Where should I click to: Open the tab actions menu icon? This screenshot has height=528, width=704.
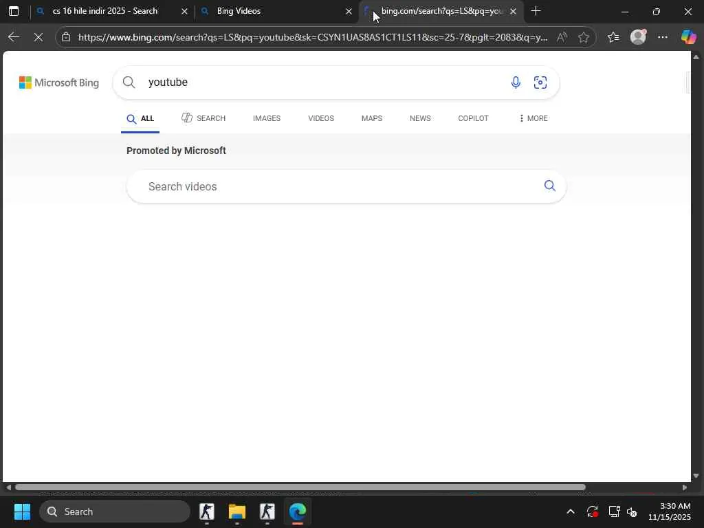coord(14,11)
